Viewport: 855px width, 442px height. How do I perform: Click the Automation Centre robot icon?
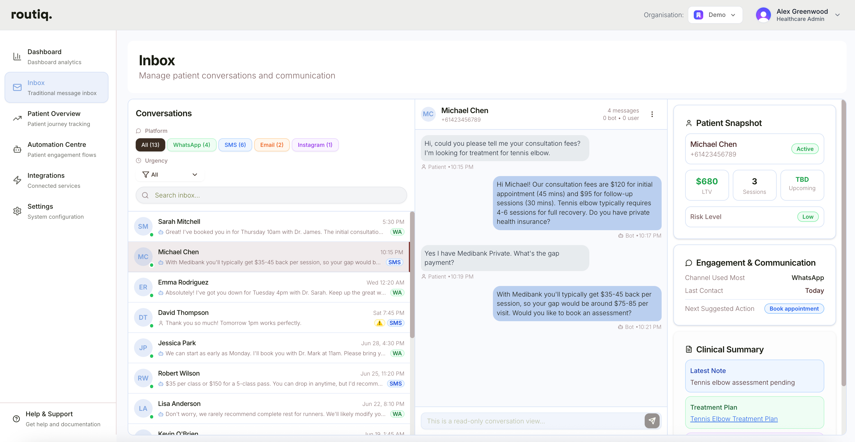[17, 149]
